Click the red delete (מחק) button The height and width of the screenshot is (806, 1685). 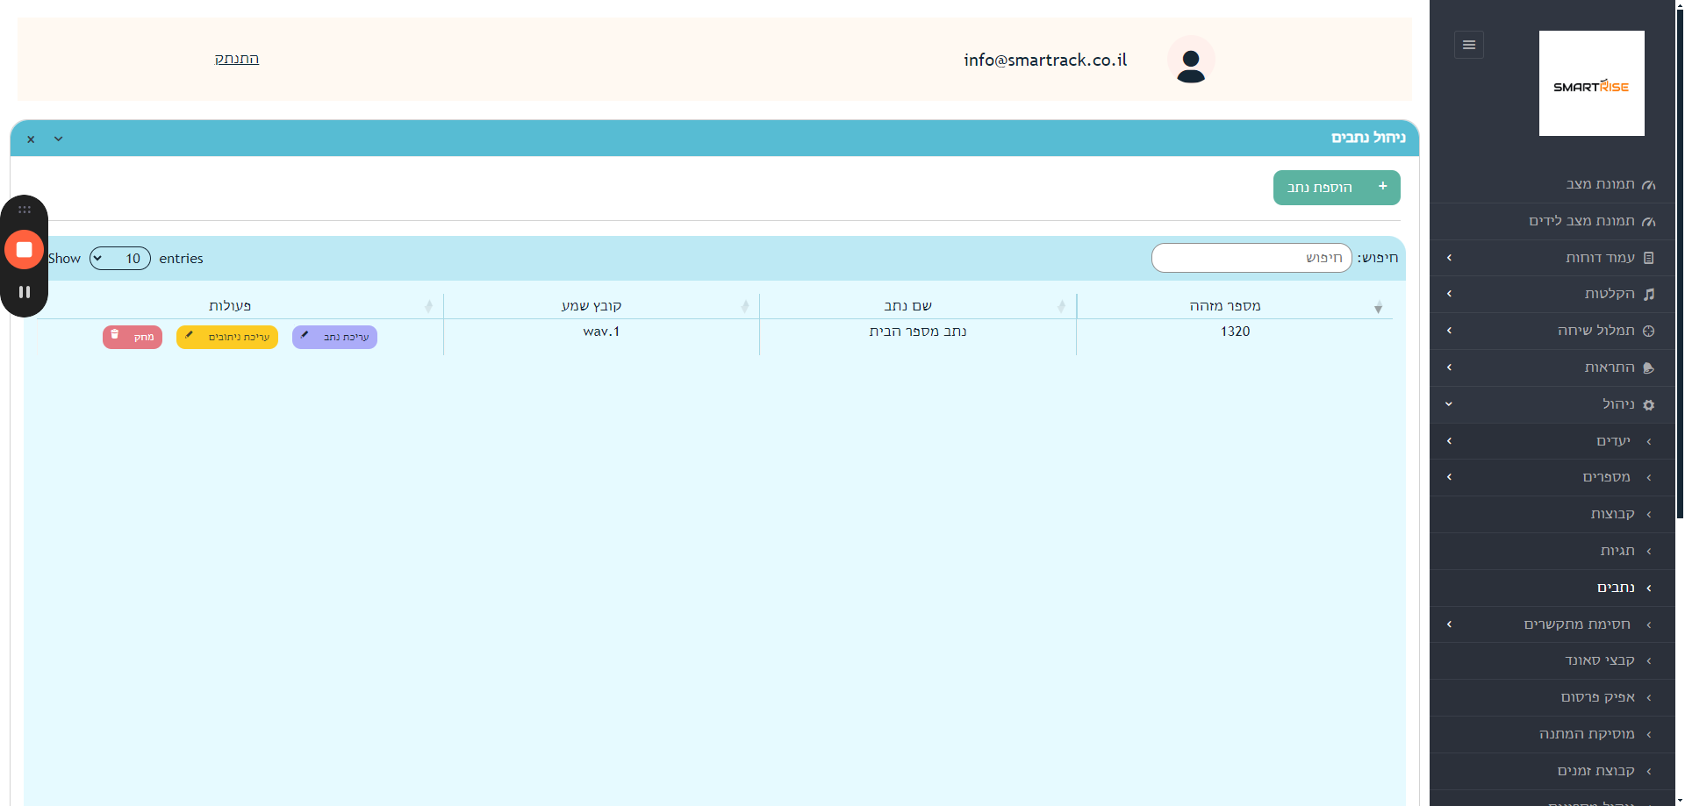(133, 337)
